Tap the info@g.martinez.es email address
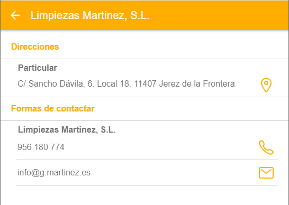The height and width of the screenshot is (205, 289). pyautogui.click(x=54, y=172)
